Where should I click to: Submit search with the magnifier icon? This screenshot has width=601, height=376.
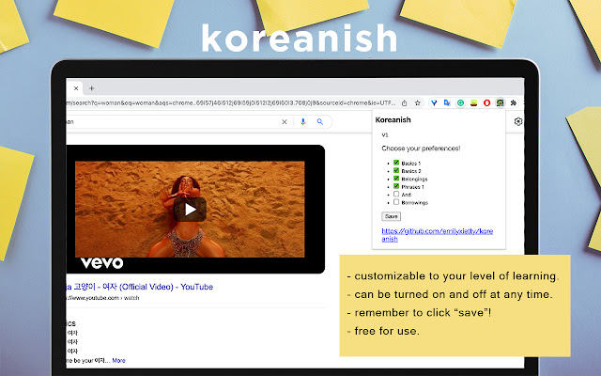click(320, 121)
